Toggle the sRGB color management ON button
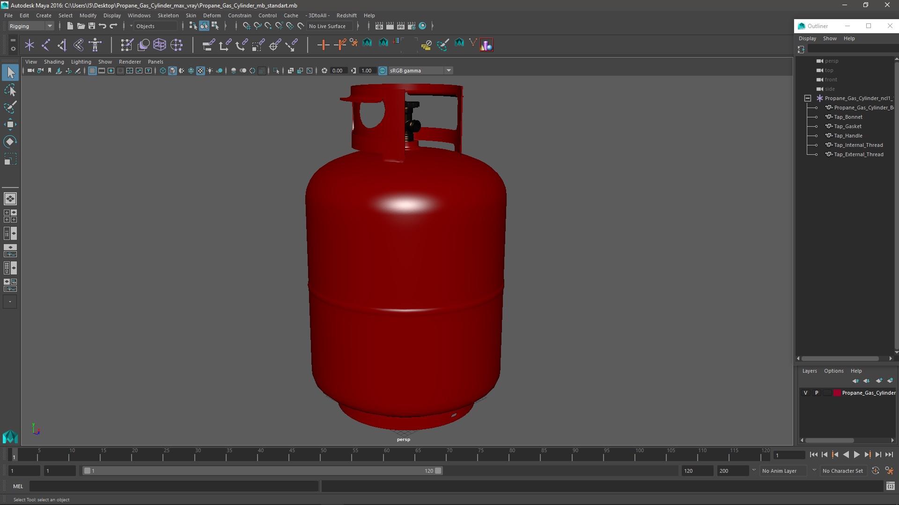The height and width of the screenshot is (505, 899). coord(383,71)
